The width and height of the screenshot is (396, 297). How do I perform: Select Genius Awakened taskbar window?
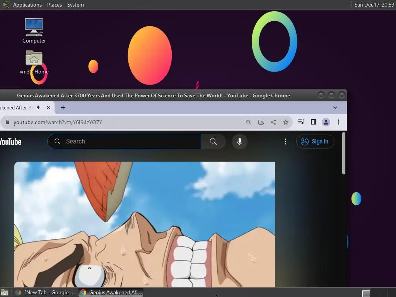coord(111,292)
